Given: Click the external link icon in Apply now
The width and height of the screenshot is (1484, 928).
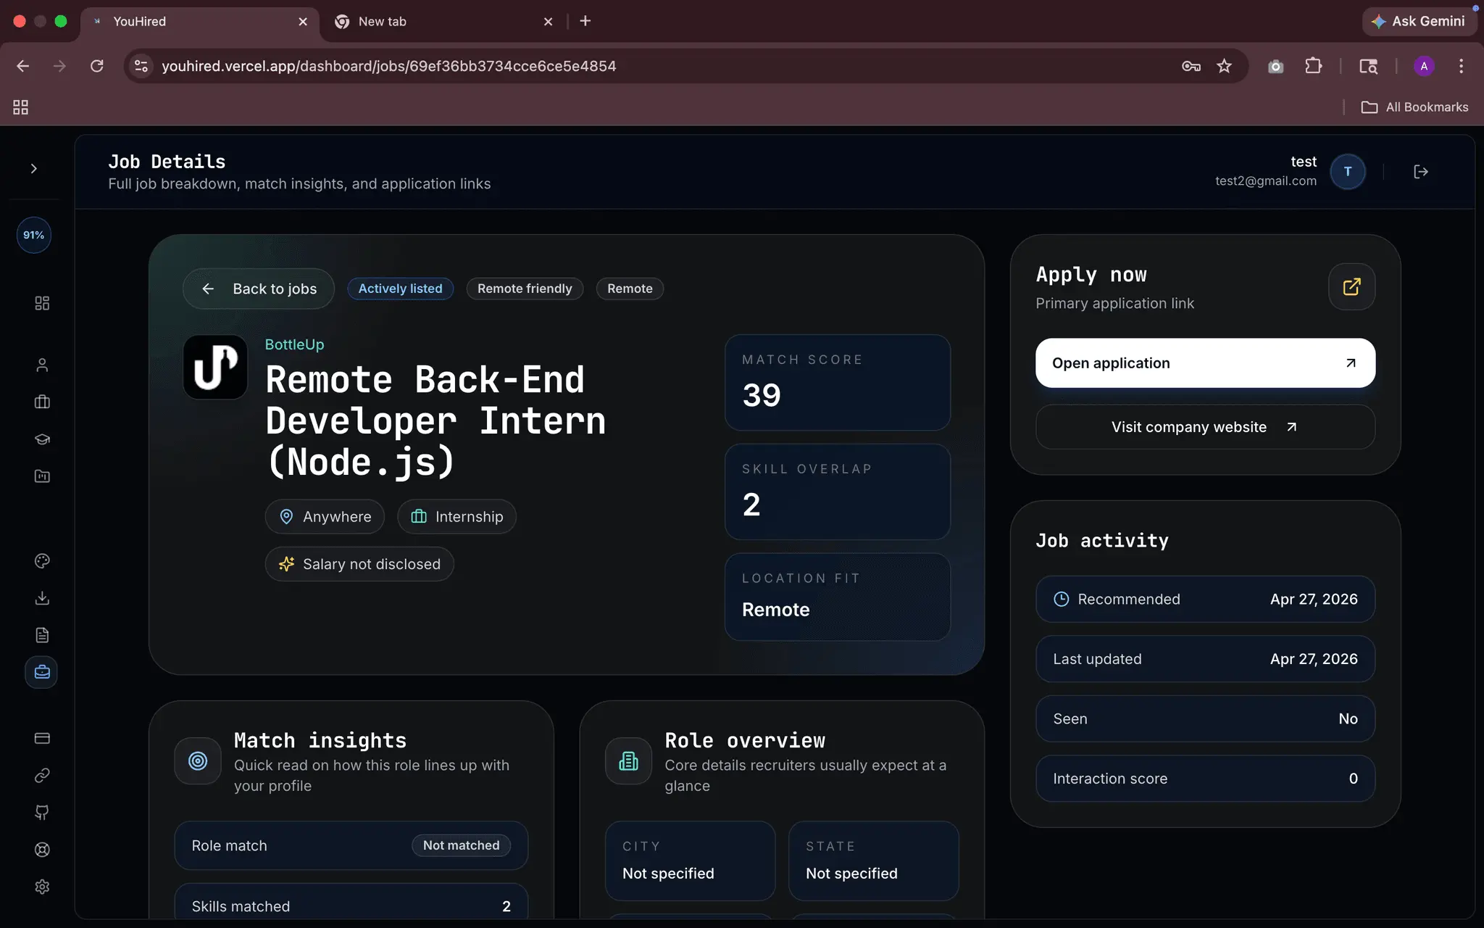Looking at the screenshot, I should tap(1351, 287).
